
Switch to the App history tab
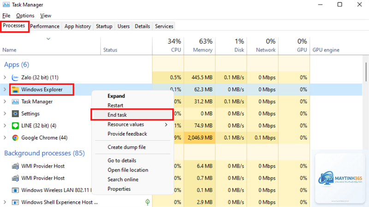point(77,26)
